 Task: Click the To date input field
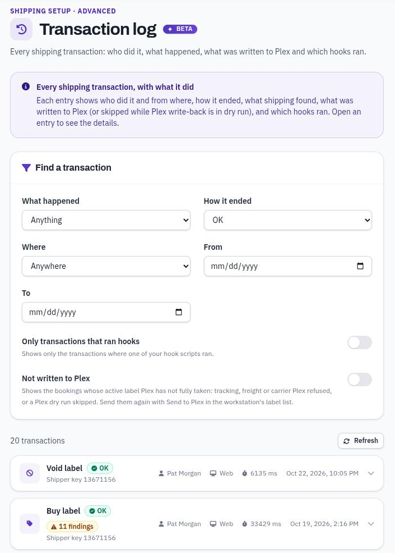tap(106, 312)
